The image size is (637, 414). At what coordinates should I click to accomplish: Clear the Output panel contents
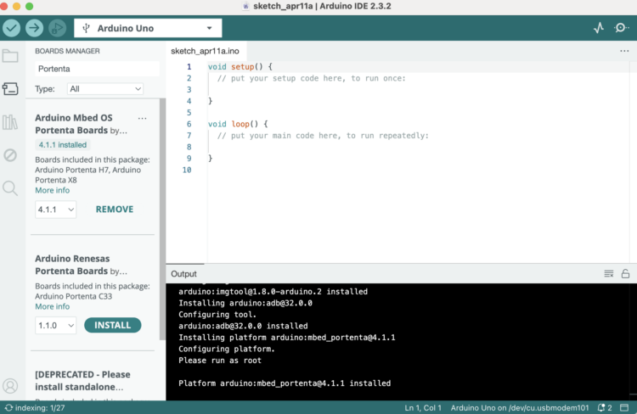pos(609,274)
